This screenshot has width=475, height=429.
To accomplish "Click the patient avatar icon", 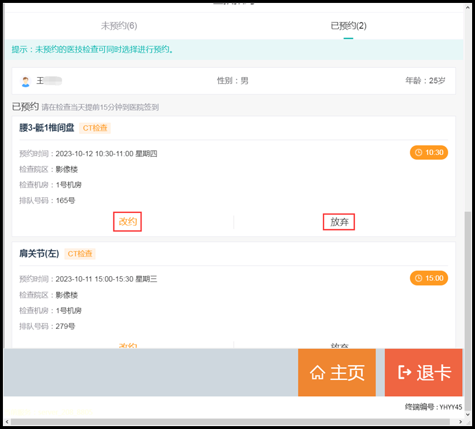I will [25, 80].
